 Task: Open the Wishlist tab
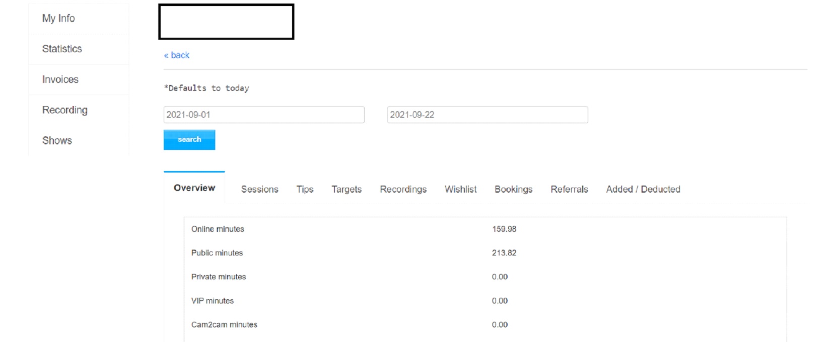460,190
